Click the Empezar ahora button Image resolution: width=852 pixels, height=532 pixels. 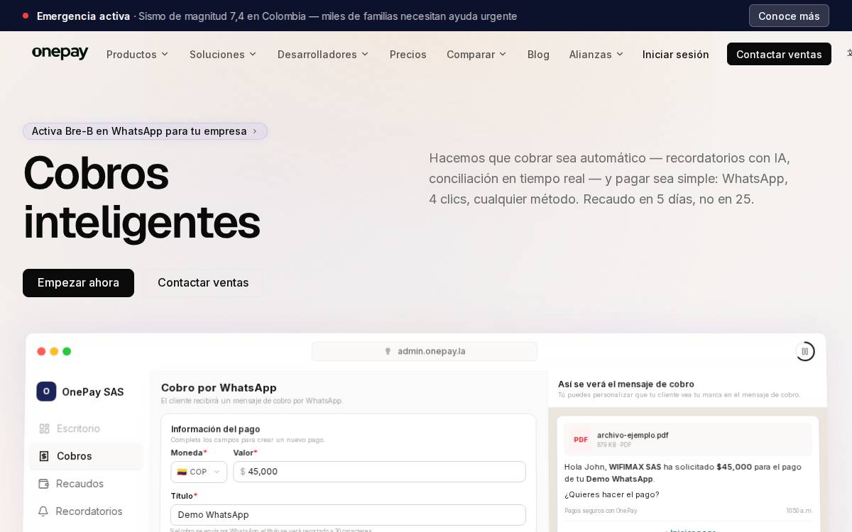[x=78, y=282]
